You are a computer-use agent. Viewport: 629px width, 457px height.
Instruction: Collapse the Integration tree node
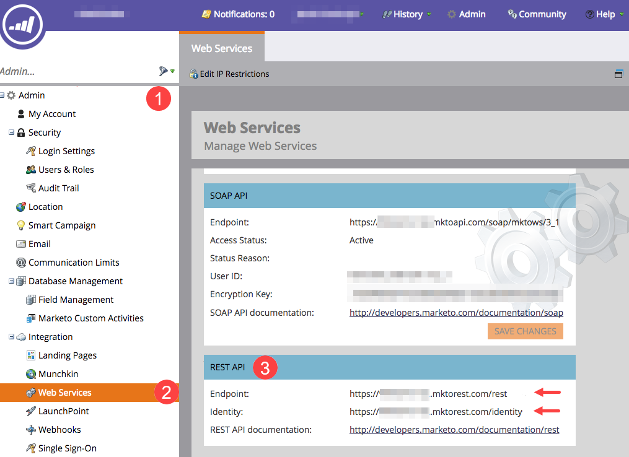(x=12, y=337)
